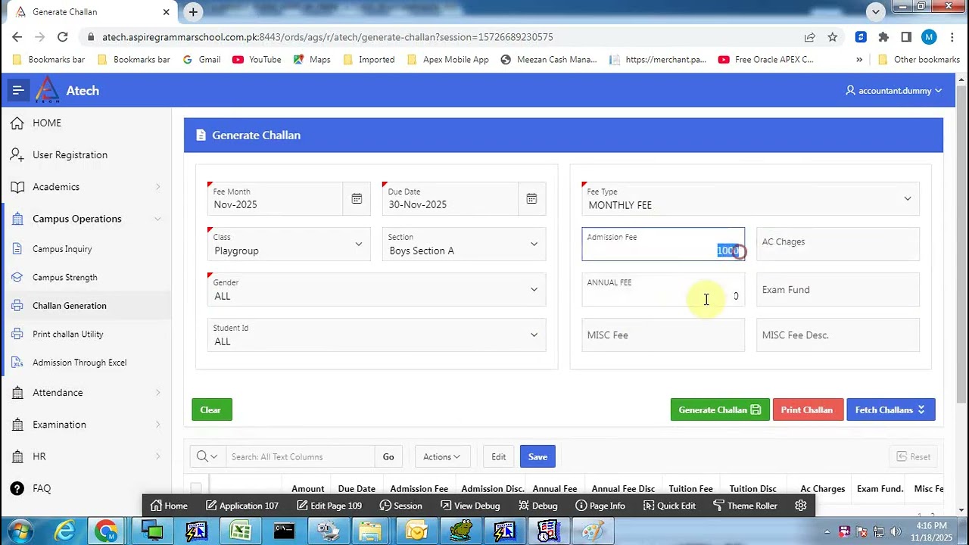This screenshot has height=545, width=969.
Task: Open Internet Explorer from taskbar
Action: point(65,531)
